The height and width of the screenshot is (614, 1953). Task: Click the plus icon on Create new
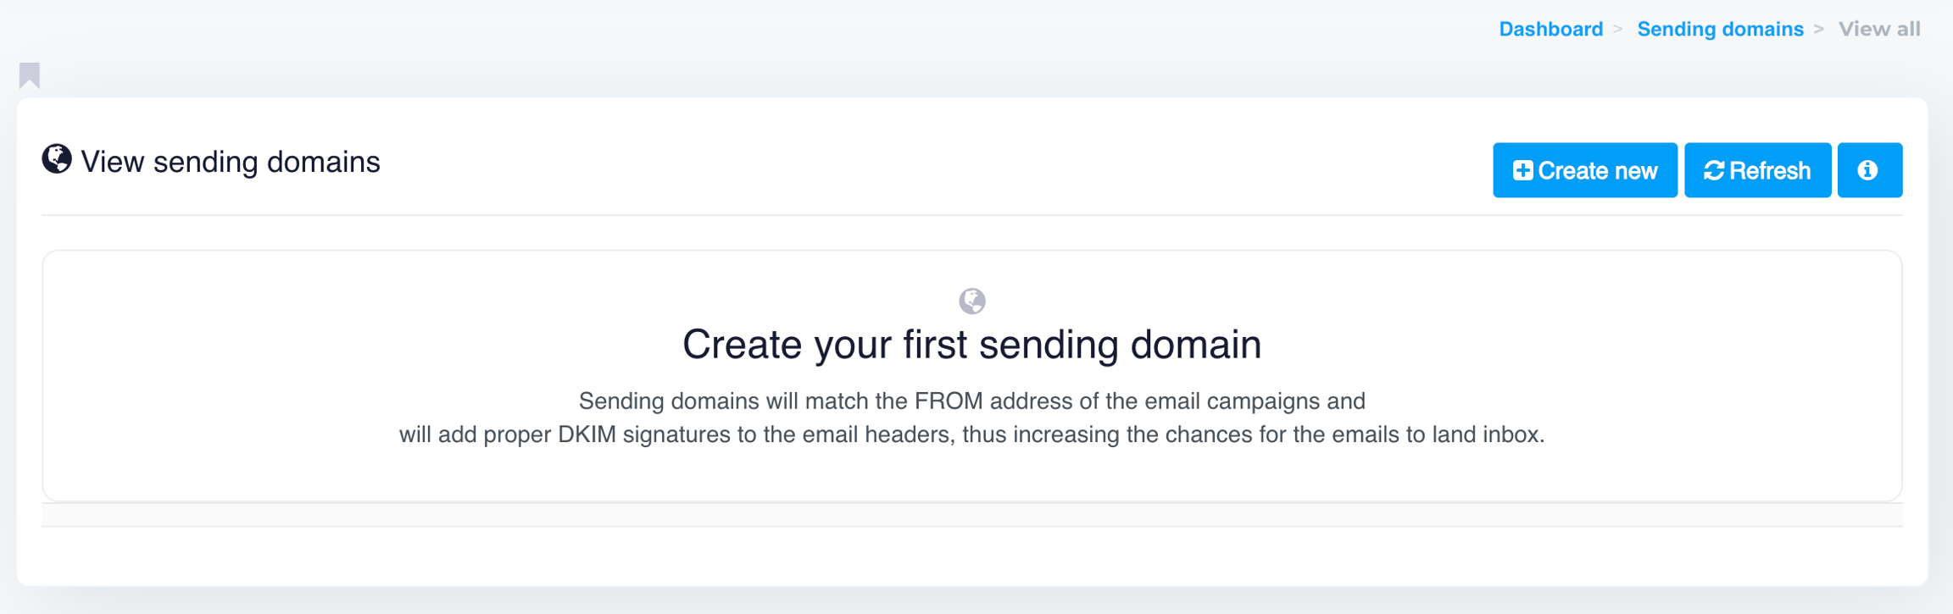[1522, 171]
